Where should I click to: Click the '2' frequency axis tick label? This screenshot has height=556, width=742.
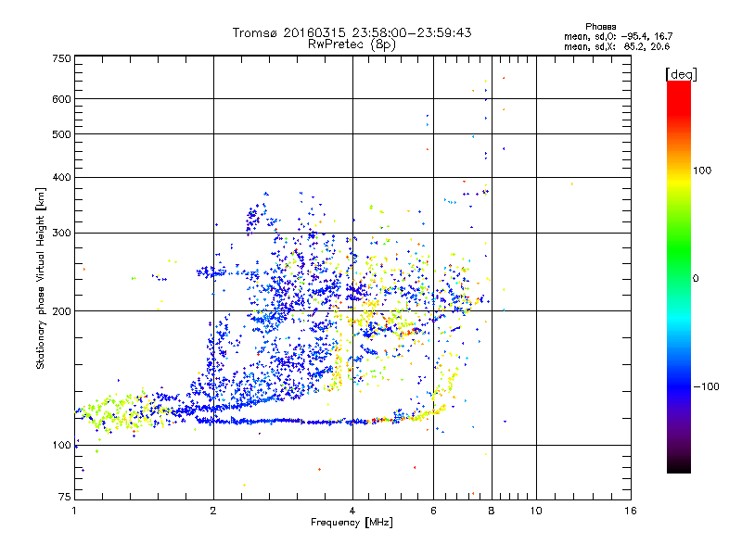point(213,511)
